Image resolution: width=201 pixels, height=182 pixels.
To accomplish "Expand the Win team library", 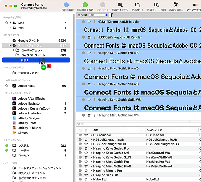I will [10, 28].
